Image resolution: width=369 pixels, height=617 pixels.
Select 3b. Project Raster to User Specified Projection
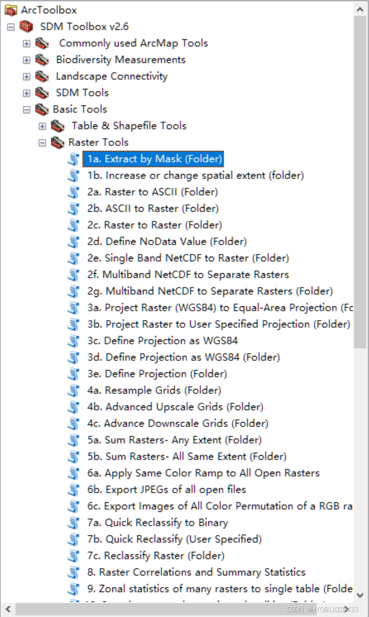(218, 324)
